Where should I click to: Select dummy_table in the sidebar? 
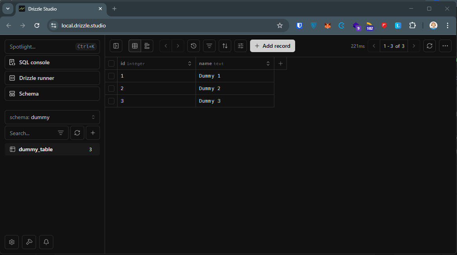(x=52, y=149)
